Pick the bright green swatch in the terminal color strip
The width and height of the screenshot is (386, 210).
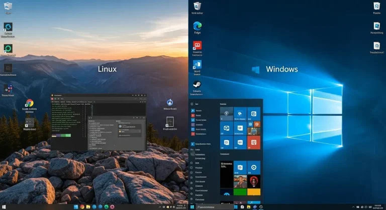pos(68,135)
